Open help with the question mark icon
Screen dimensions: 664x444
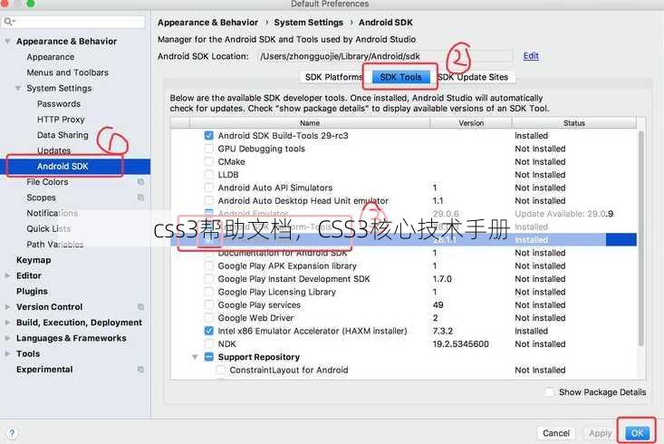(12, 433)
